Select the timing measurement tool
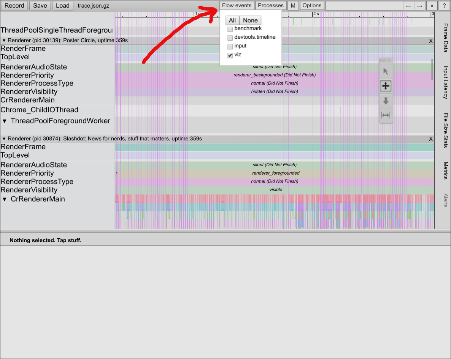 click(x=386, y=115)
